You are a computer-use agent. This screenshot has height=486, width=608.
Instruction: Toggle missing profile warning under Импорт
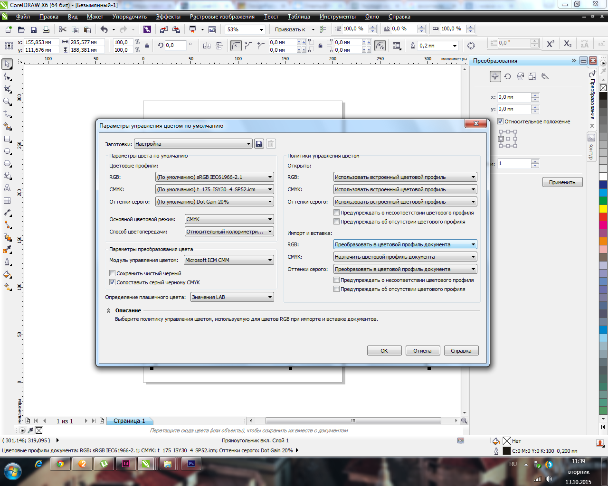[336, 289]
